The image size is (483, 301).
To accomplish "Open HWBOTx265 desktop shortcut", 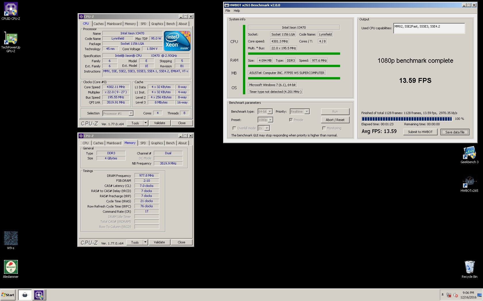I will pos(469,184).
